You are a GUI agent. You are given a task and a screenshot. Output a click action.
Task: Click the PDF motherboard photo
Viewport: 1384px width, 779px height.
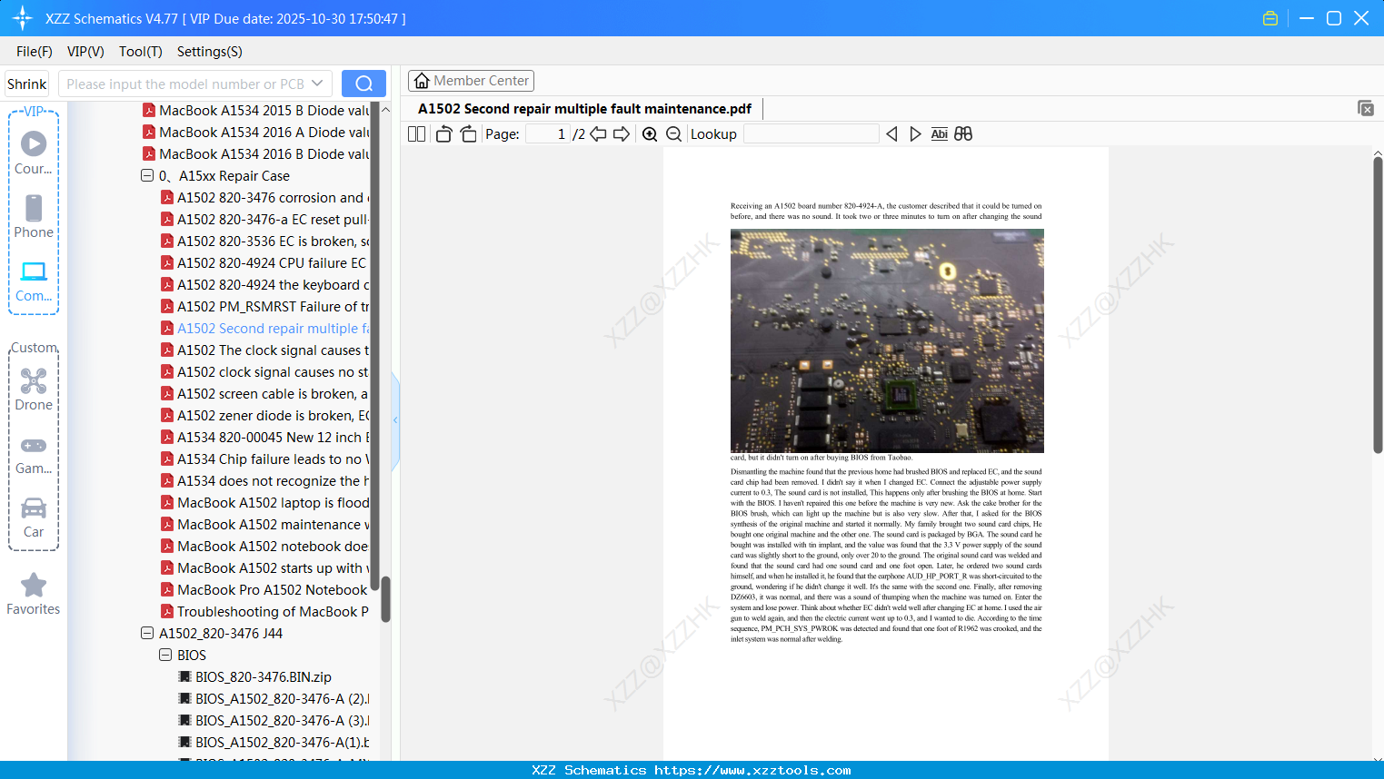pyautogui.click(x=887, y=340)
